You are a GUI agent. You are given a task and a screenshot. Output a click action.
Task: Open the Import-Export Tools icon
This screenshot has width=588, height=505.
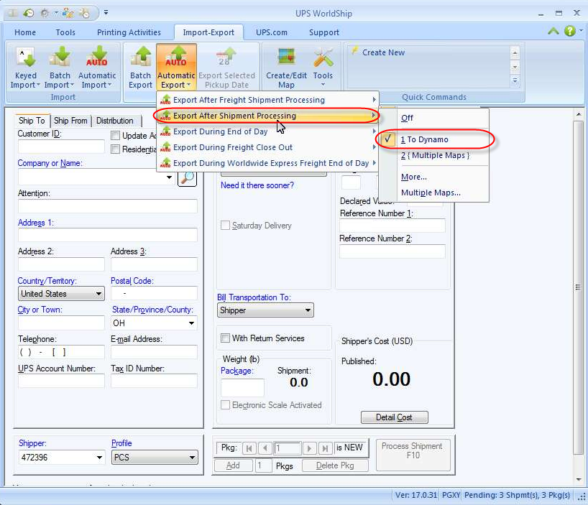coord(323,68)
